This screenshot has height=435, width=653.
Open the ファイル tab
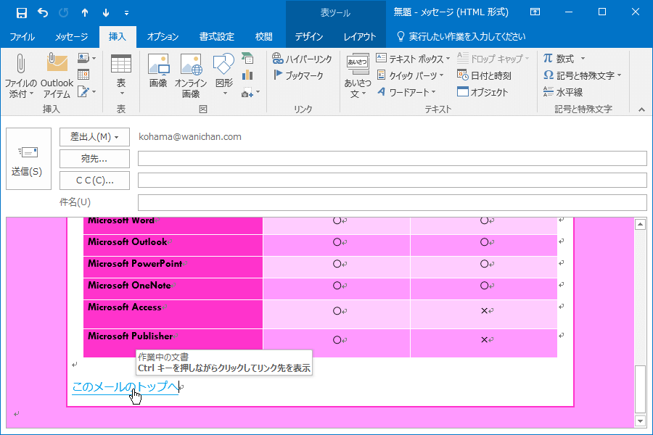coord(22,37)
